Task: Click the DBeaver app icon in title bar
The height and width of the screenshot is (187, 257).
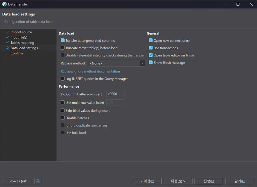Action: coord(4,4)
